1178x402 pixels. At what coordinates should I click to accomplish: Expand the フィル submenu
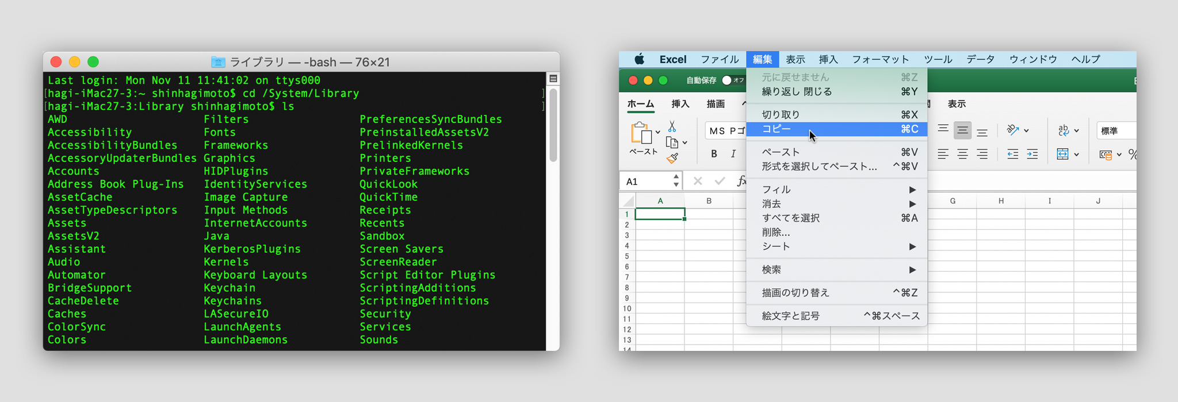click(x=836, y=190)
